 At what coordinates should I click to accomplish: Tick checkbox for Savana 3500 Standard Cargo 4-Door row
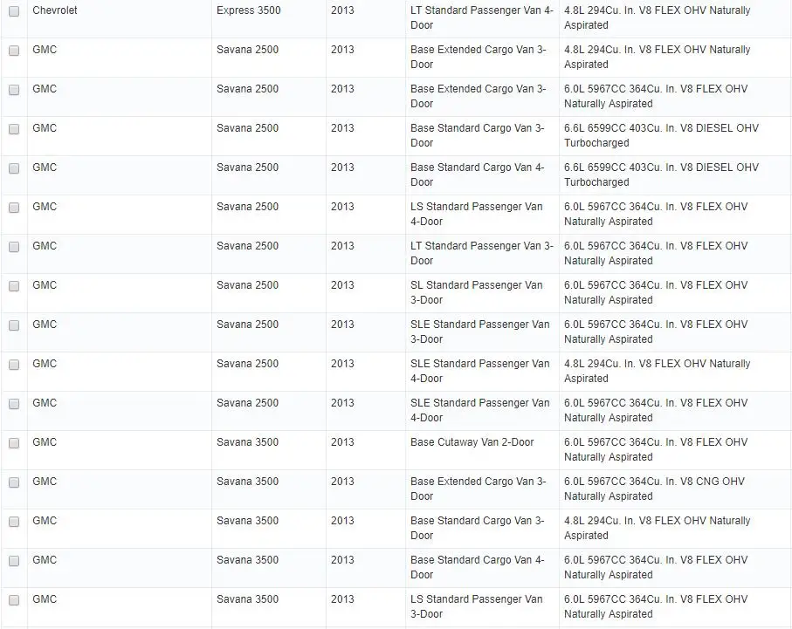tap(14, 561)
